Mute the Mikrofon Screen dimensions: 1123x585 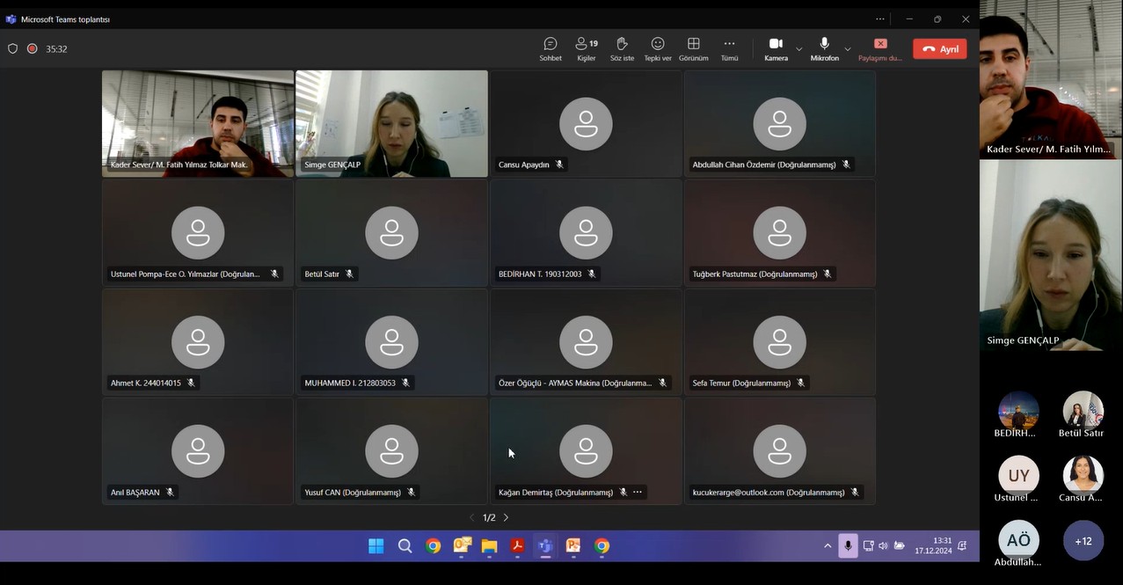pyautogui.click(x=824, y=48)
